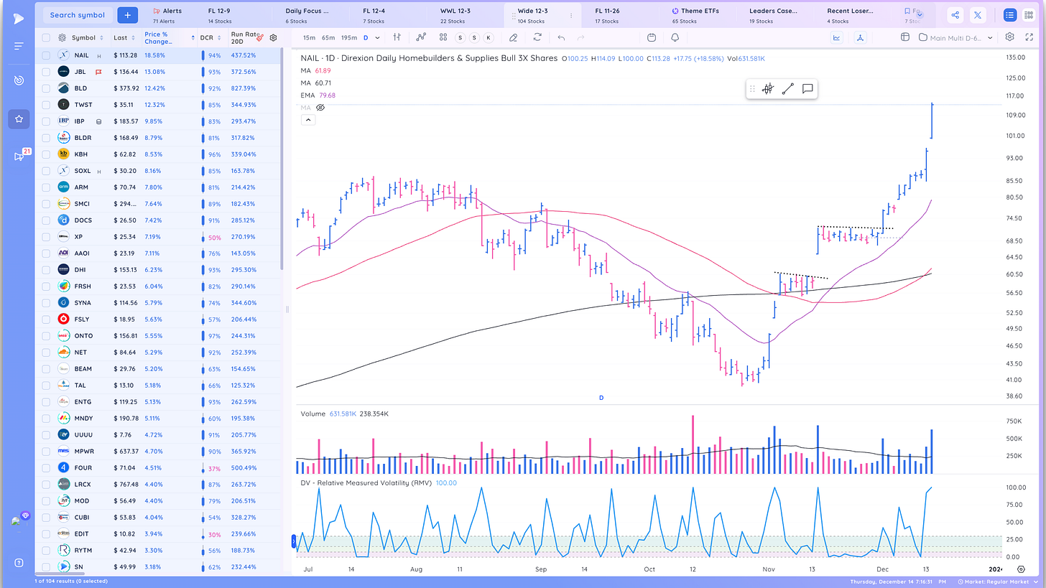This screenshot has height=588, width=1046.
Task: Open Wide 12-3 tab options menu
Action: (x=571, y=15)
